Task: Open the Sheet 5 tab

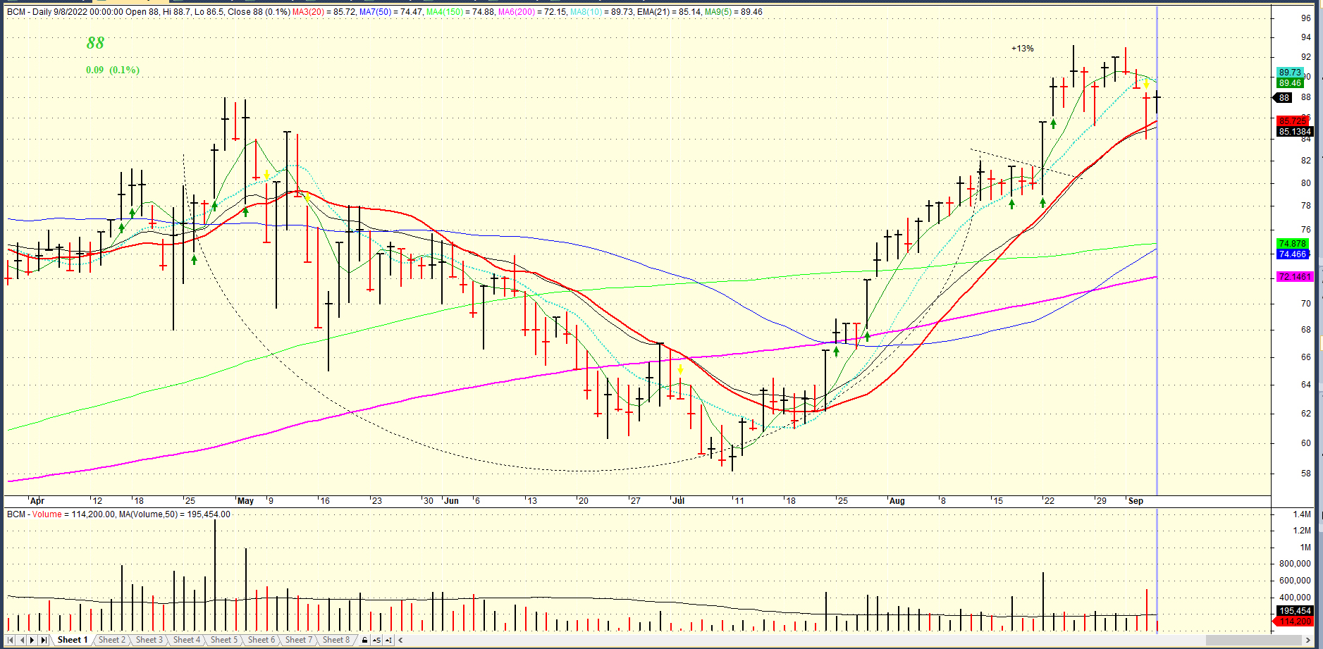Action: (223, 640)
